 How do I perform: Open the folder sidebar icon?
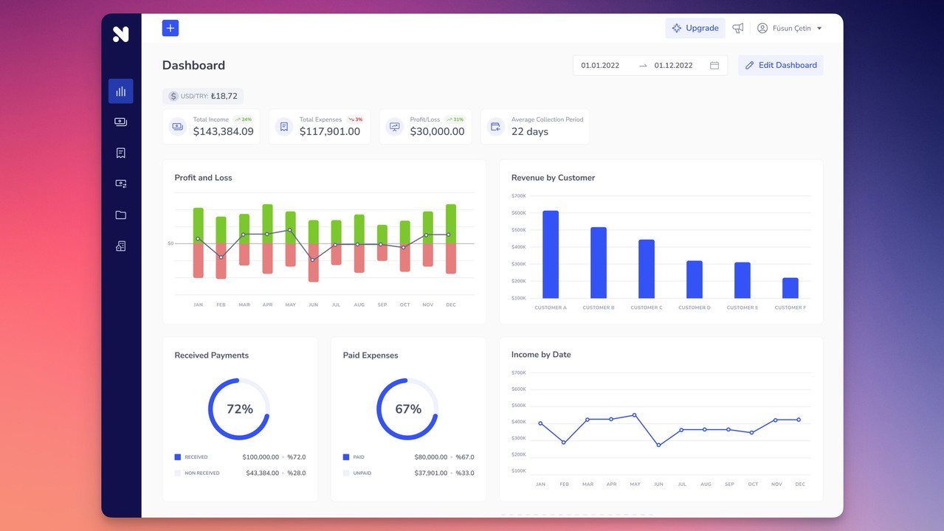(x=120, y=215)
